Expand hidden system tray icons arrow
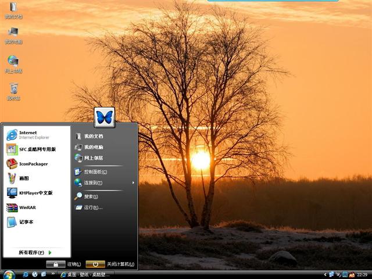Image resolution: width=372 pixels, height=279 pixels. [325, 275]
